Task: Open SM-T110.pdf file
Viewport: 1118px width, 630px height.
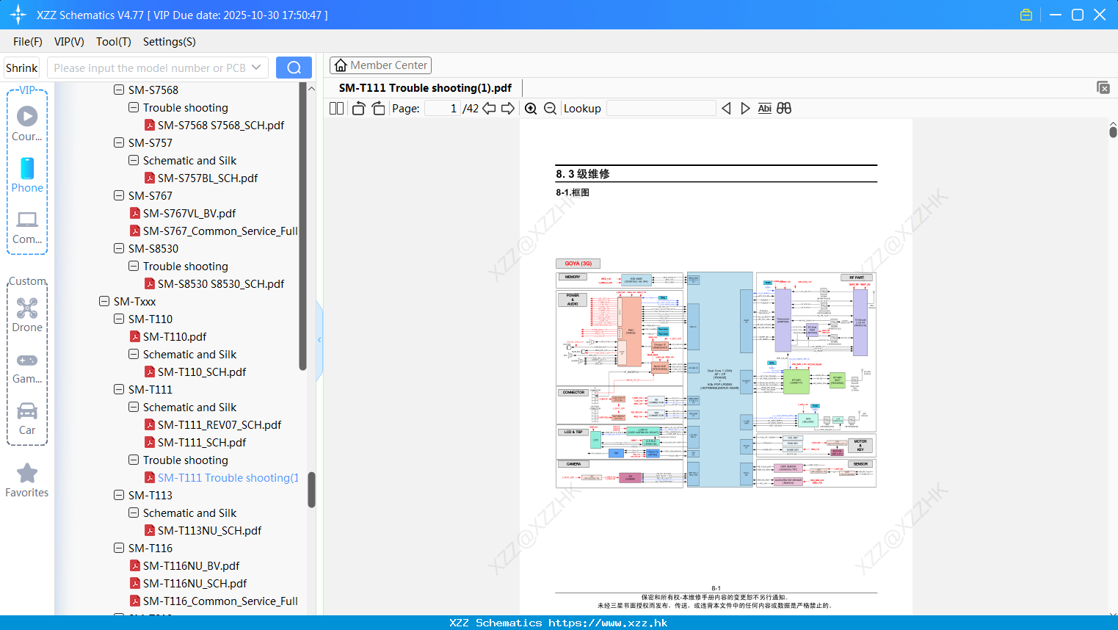Action: 175,336
